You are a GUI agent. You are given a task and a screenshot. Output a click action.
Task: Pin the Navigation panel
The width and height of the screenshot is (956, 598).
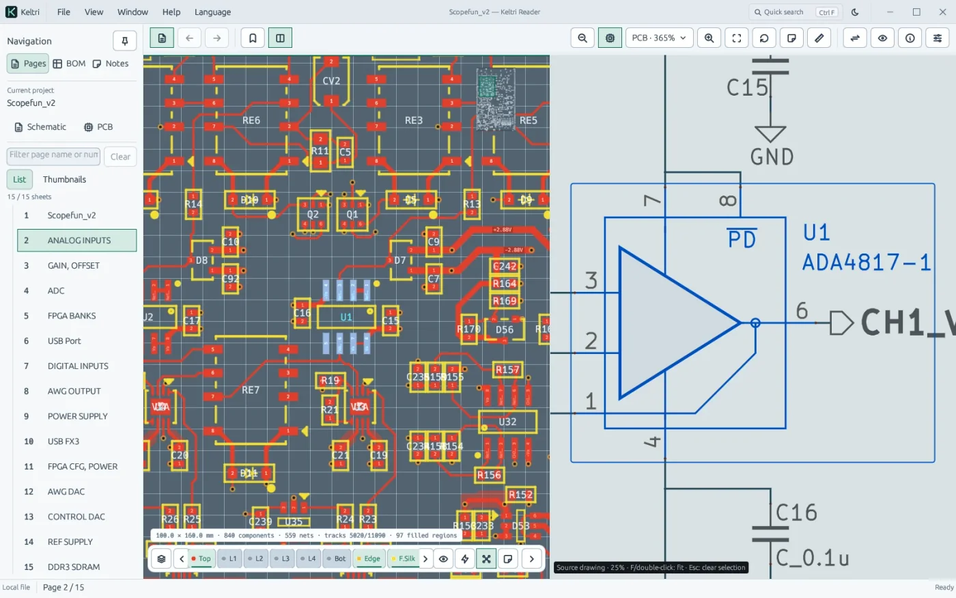pyautogui.click(x=125, y=41)
